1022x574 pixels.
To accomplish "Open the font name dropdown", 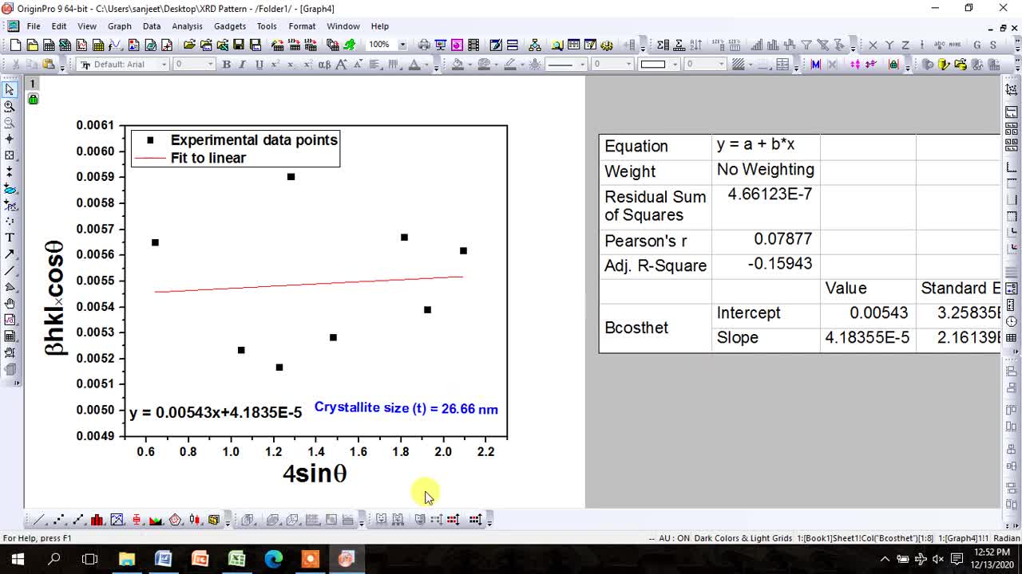I will point(164,65).
